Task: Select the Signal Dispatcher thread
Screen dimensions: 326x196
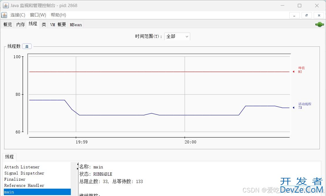Action: [24, 173]
